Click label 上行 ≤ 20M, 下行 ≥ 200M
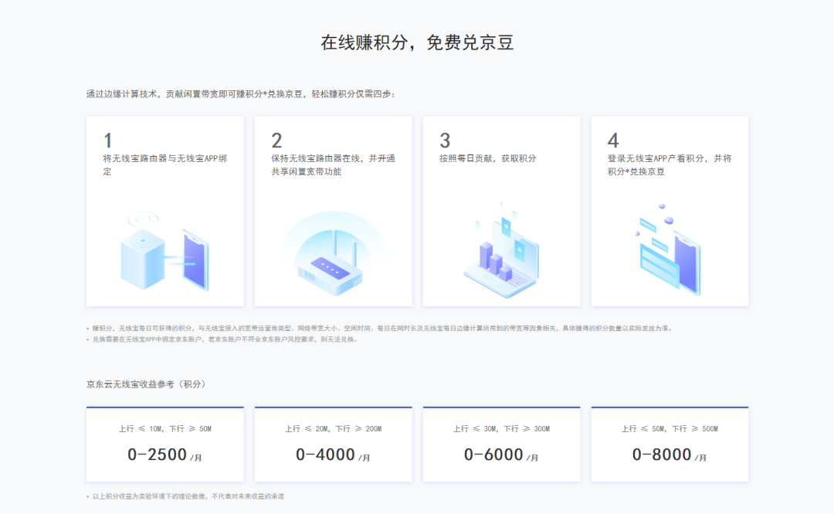Image resolution: width=834 pixels, height=514 pixels. pyautogui.click(x=334, y=428)
